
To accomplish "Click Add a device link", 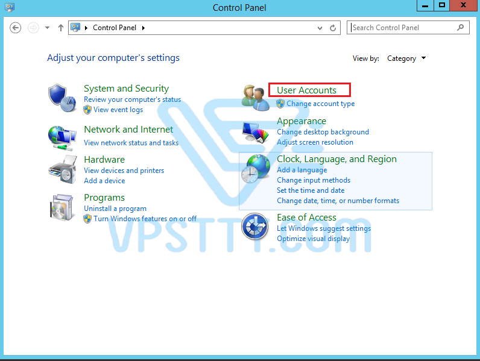I will (104, 181).
